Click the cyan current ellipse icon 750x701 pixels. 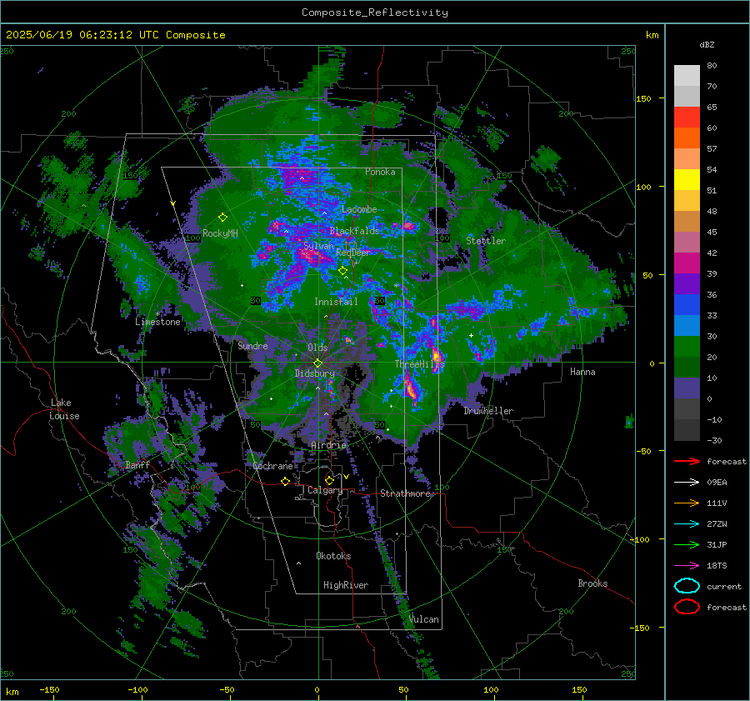[687, 586]
